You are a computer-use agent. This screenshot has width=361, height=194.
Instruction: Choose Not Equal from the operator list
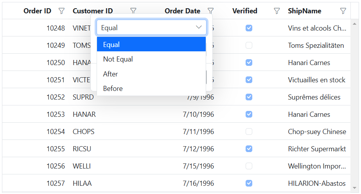[x=151, y=59]
